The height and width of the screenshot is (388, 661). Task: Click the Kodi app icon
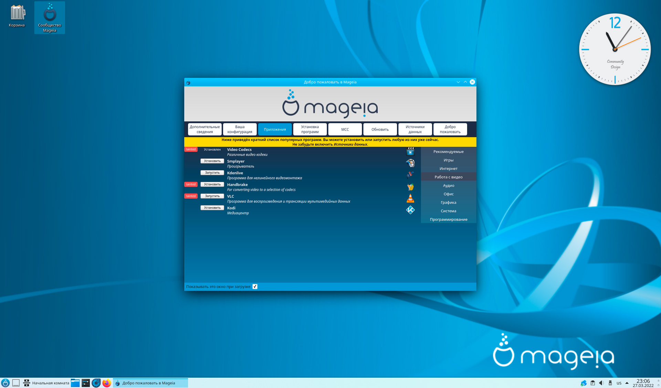pos(410,210)
